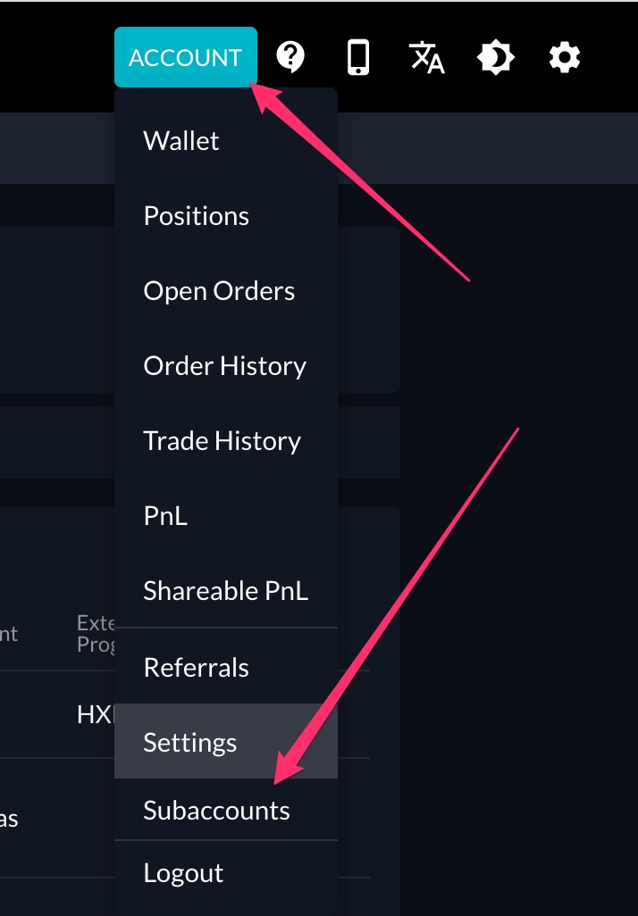Open the ACCOUNT dropdown menu
The width and height of the screenshot is (638, 916).
185,56
